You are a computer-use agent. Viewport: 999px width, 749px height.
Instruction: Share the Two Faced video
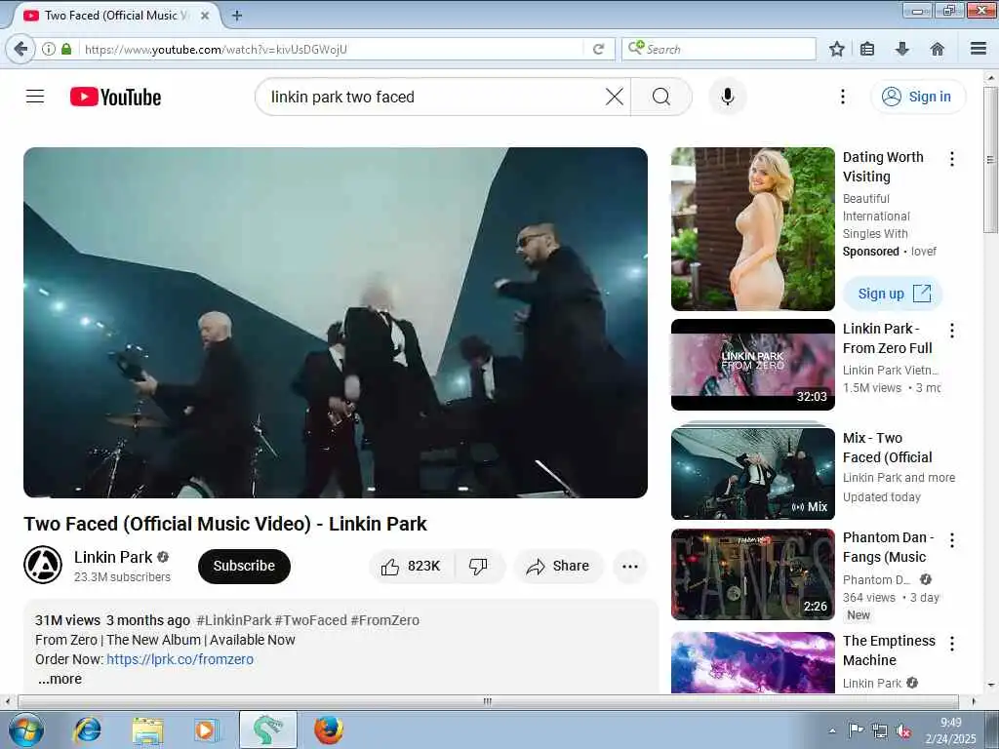click(x=558, y=567)
